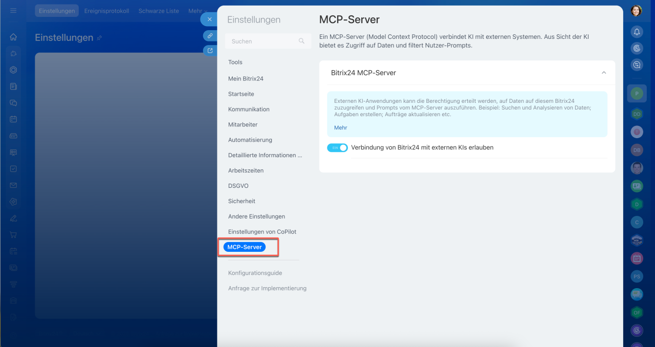This screenshot has width=655, height=347.
Task: Click the hamburger menu icon
Action: coord(13,11)
